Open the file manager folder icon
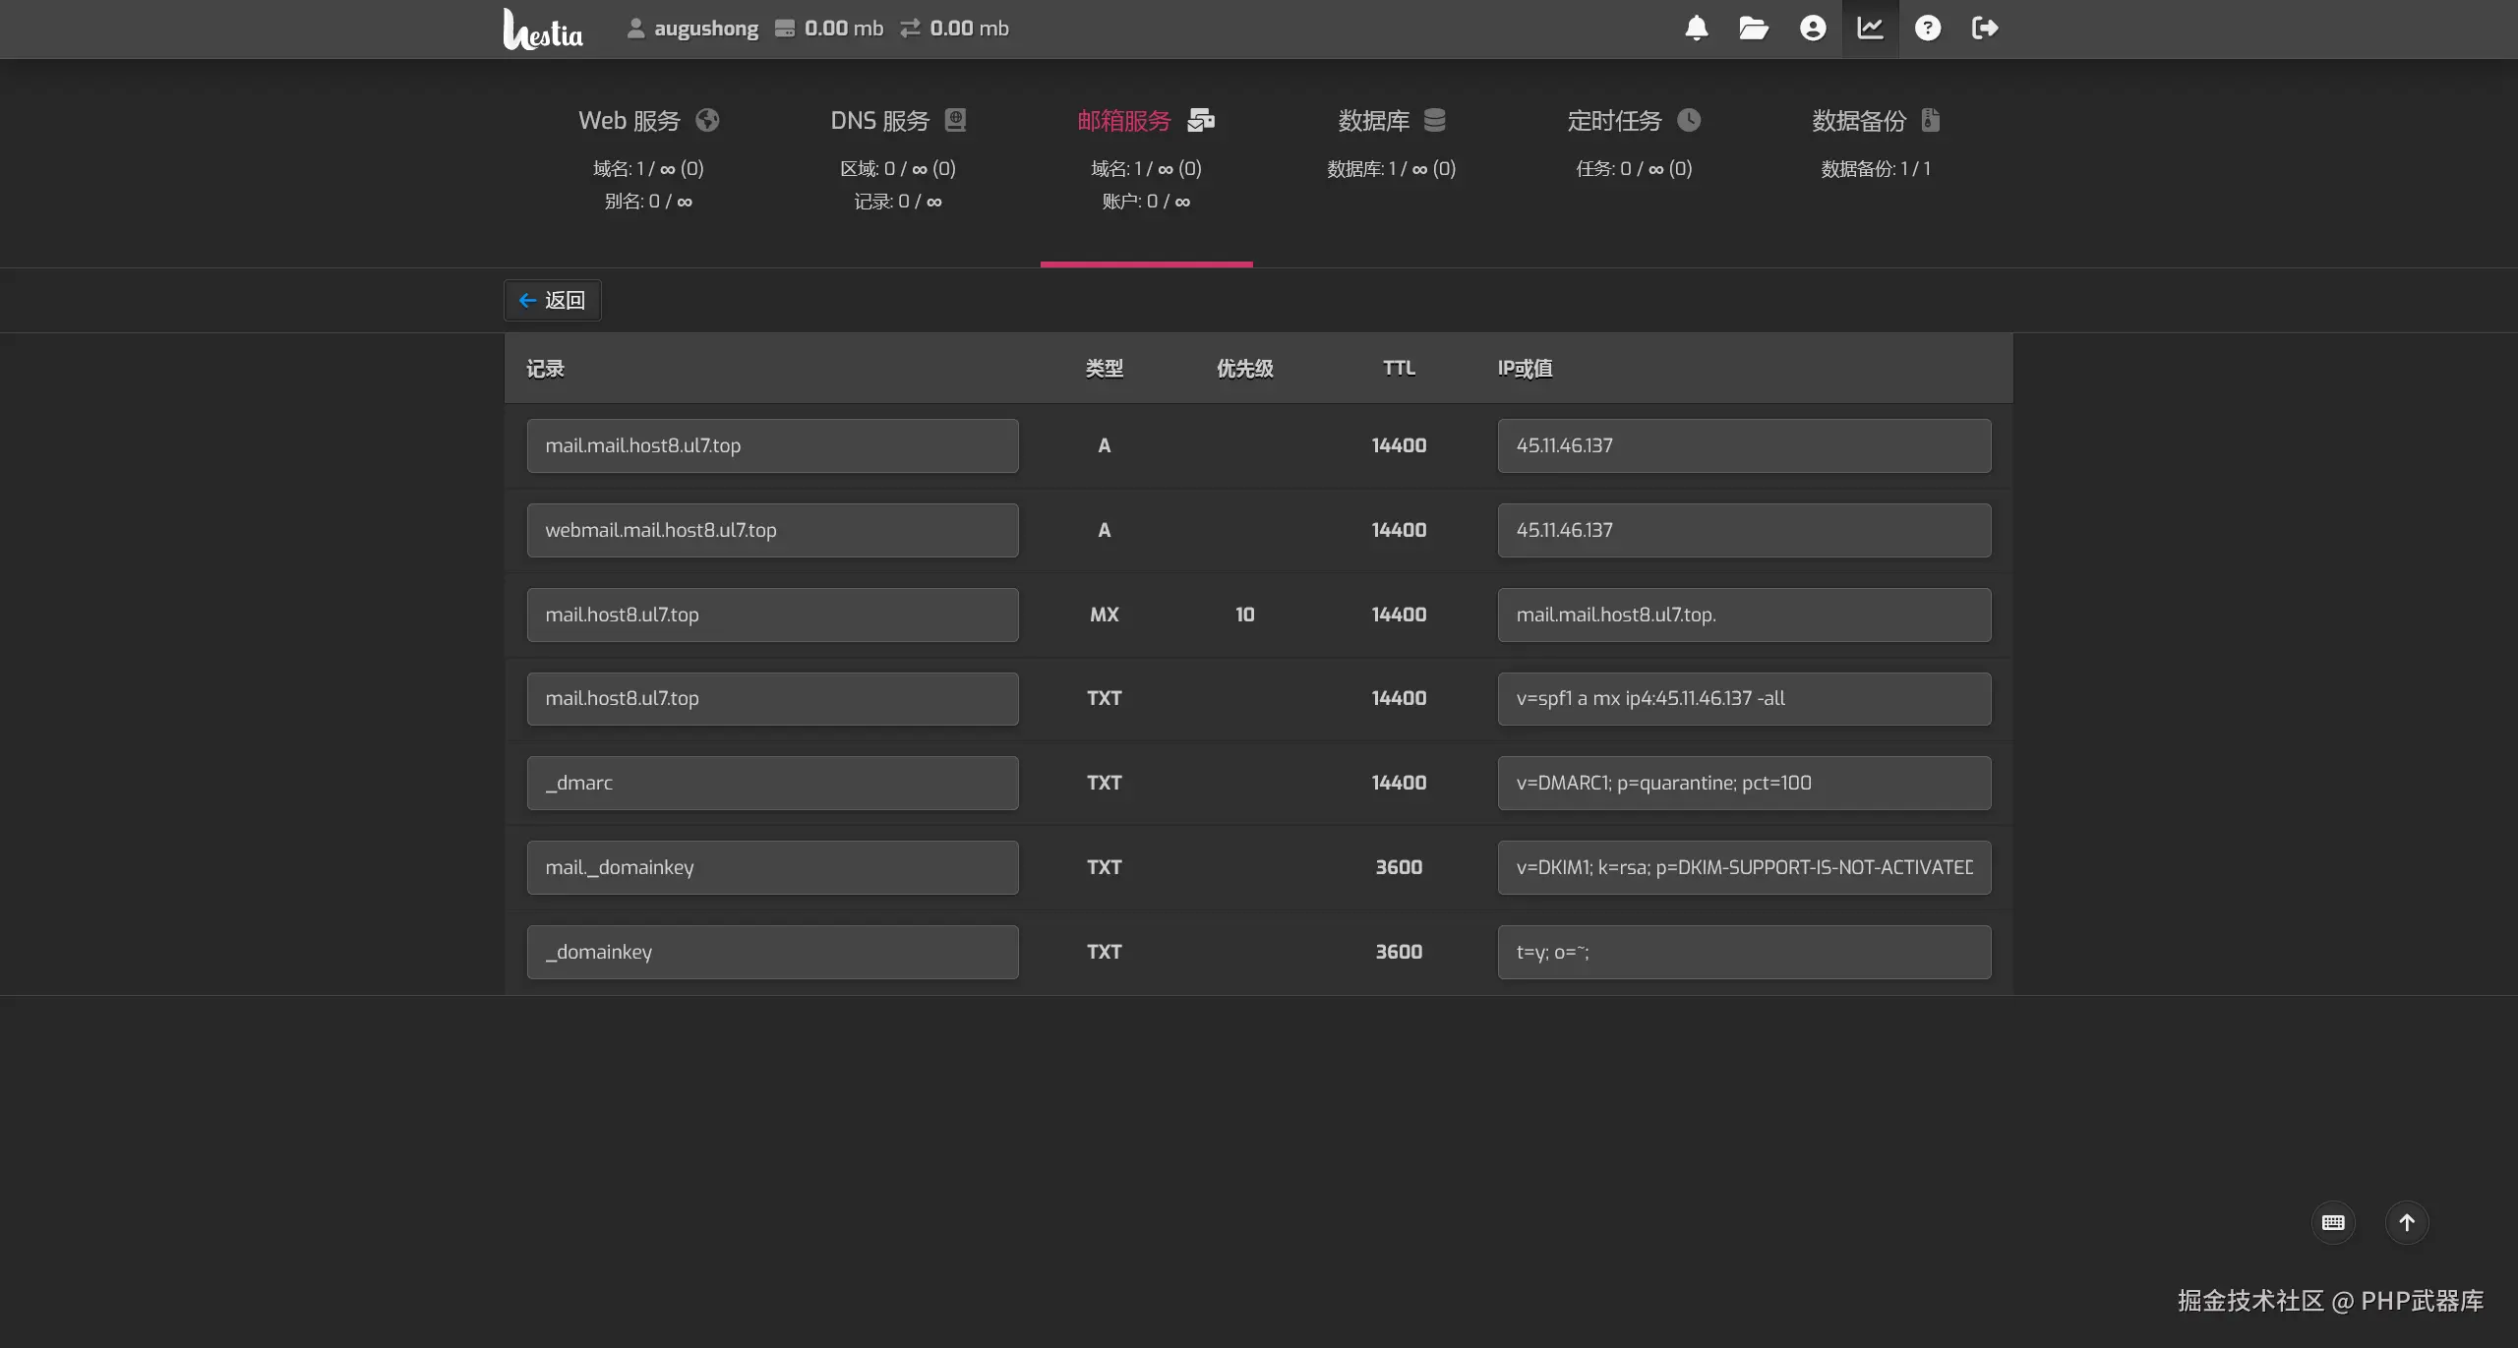 tap(1753, 28)
